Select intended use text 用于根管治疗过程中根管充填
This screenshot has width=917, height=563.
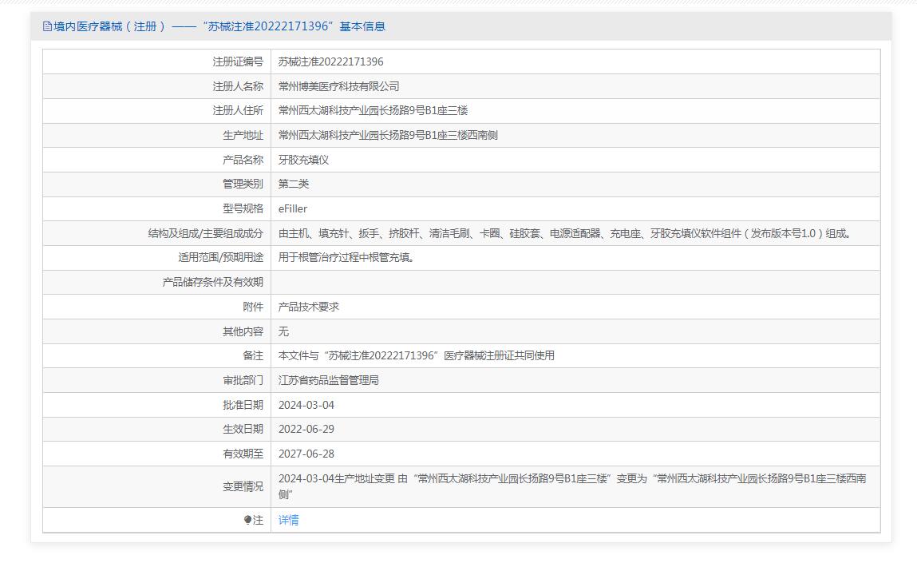coord(347,257)
